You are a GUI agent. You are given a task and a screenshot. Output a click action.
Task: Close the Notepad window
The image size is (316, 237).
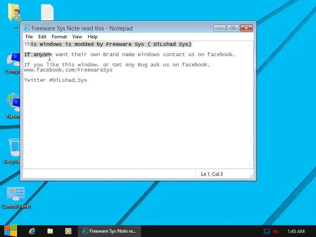[246, 28]
